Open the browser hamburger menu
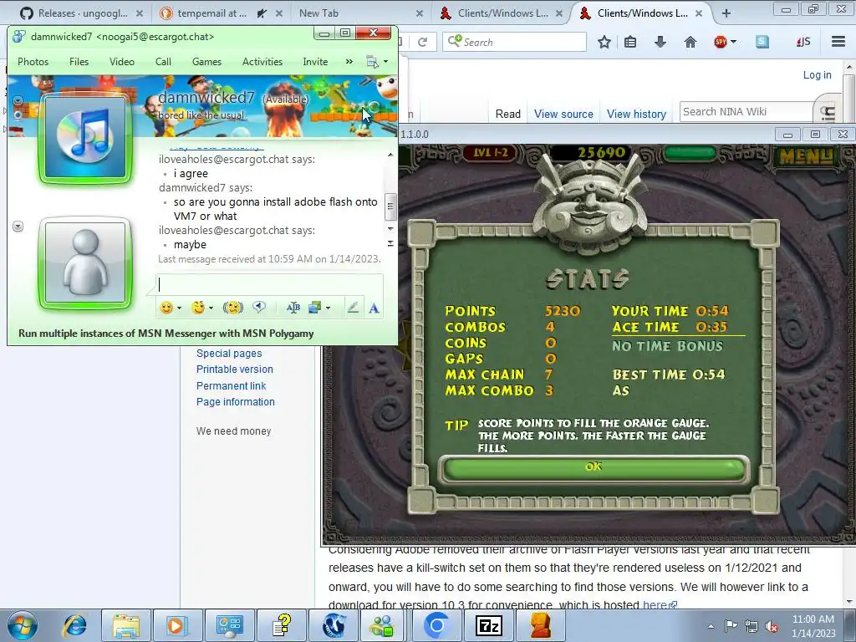Viewport: 856px width, 642px height. pos(838,42)
